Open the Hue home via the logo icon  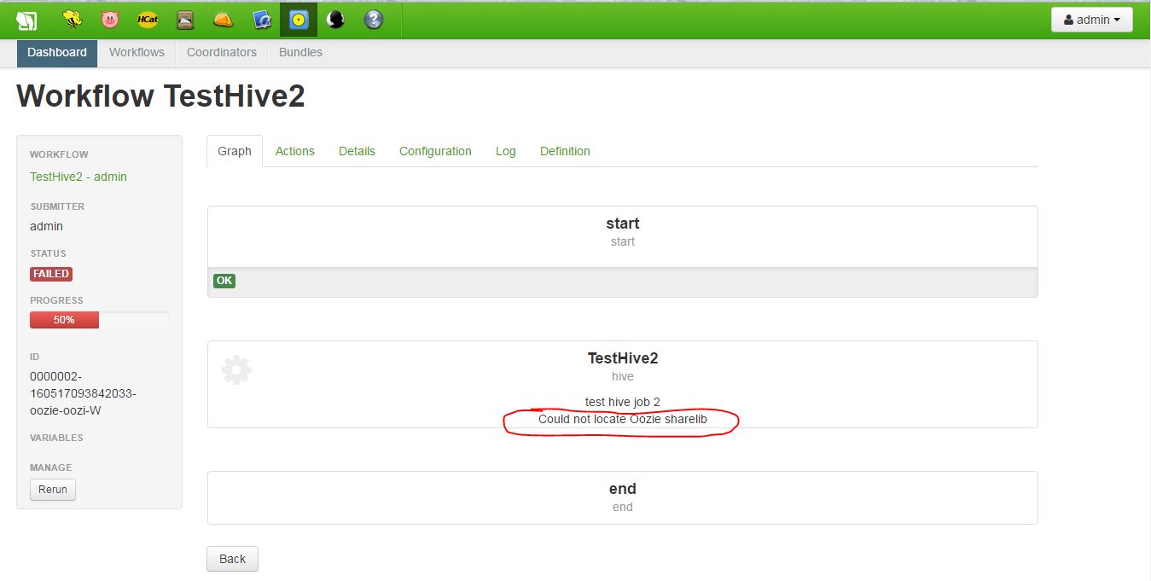[x=26, y=19]
